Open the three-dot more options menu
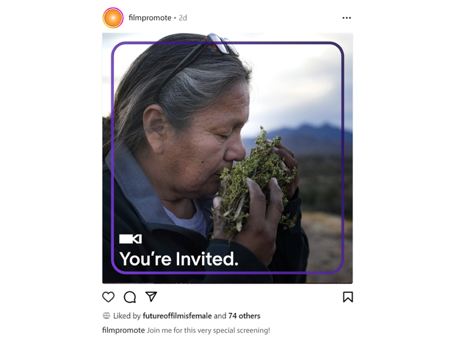Screen dimensions: 456x345 [347, 18]
